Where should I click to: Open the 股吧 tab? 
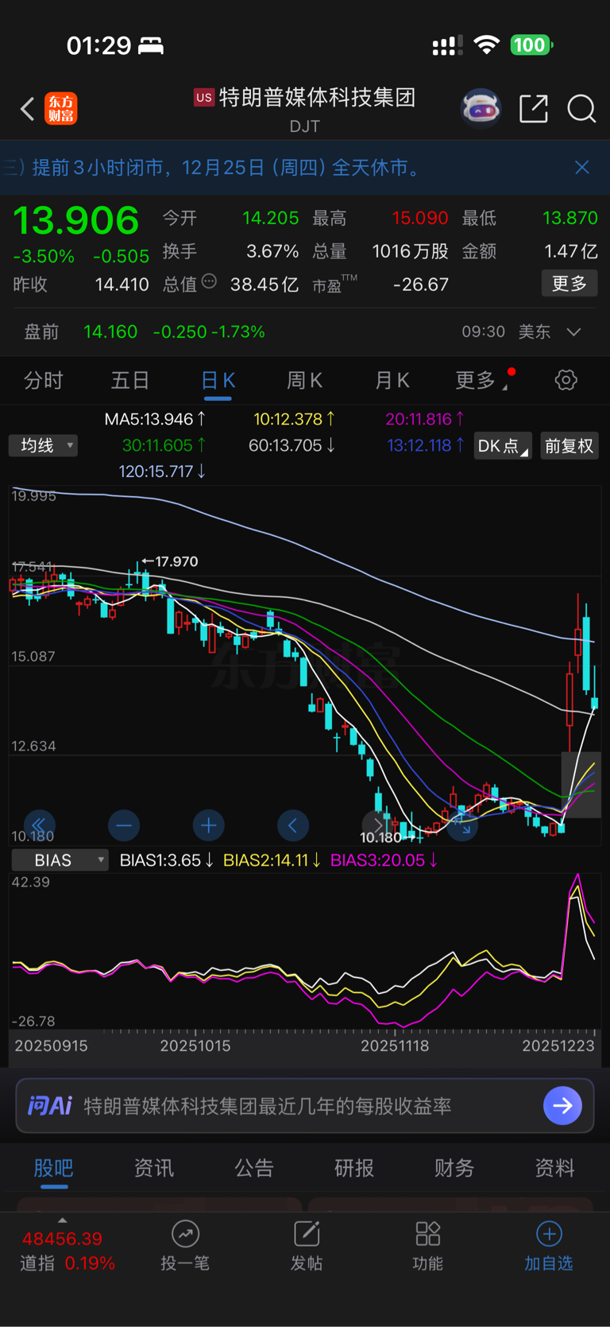pyautogui.click(x=54, y=1168)
